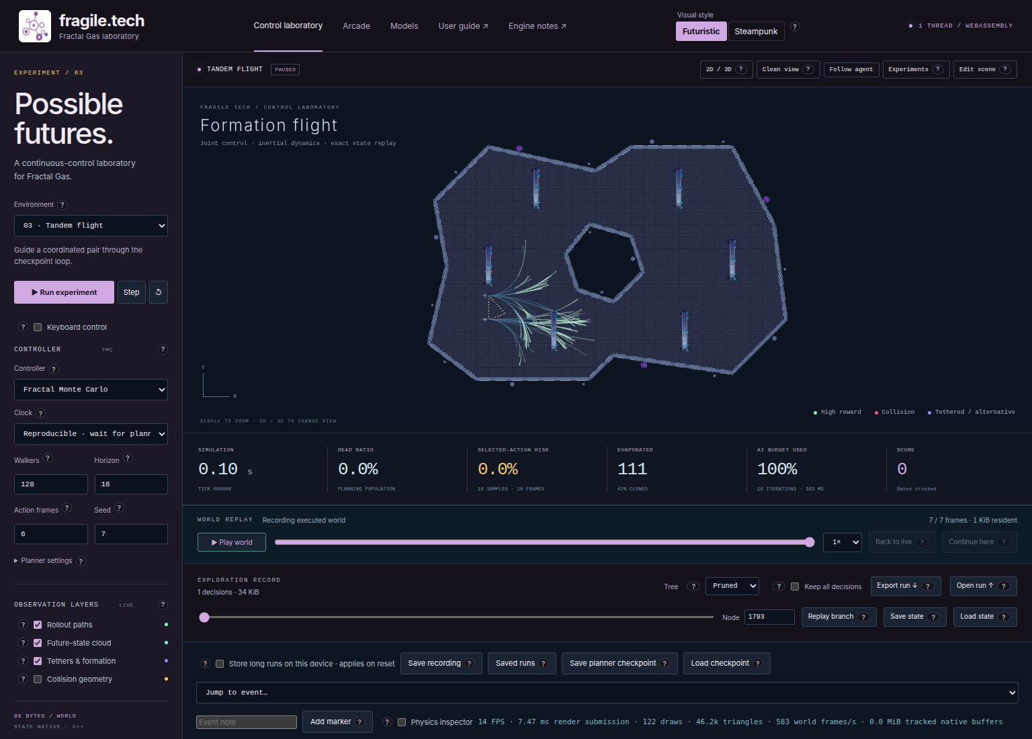Click Export run button
Image resolution: width=1032 pixels, height=739 pixels.
(x=906, y=586)
